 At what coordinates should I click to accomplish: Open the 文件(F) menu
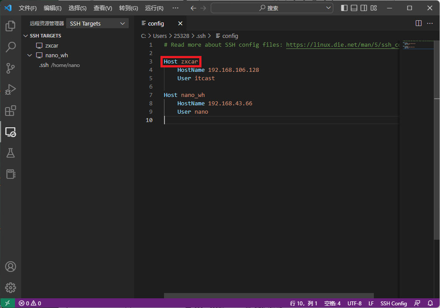[x=28, y=8]
